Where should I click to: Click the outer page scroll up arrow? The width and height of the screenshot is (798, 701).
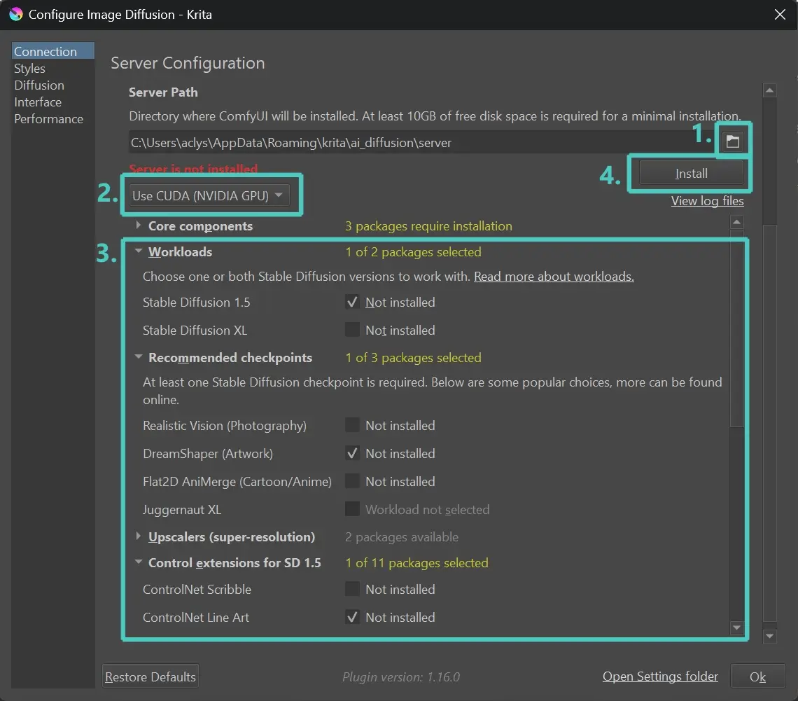pos(769,90)
